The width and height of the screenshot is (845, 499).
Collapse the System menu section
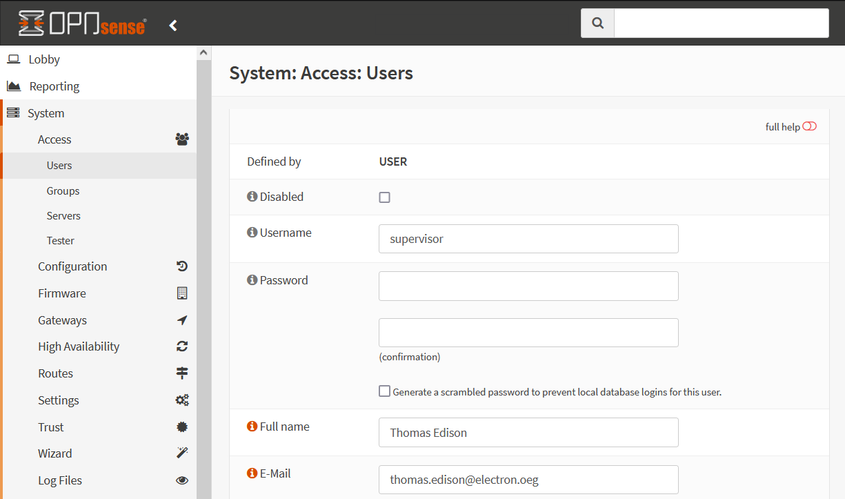click(46, 113)
